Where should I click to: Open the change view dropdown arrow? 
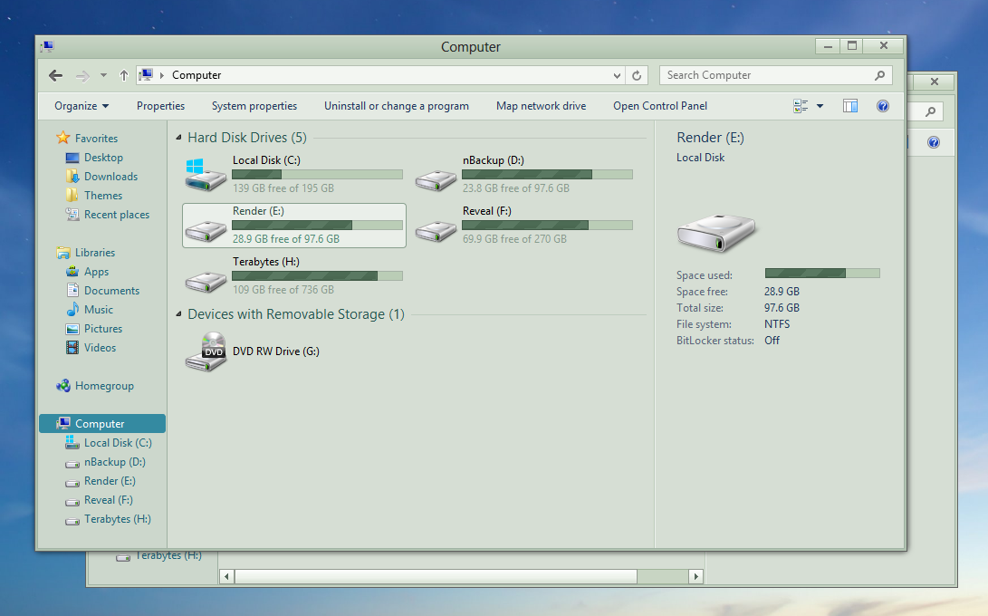(820, 106)
